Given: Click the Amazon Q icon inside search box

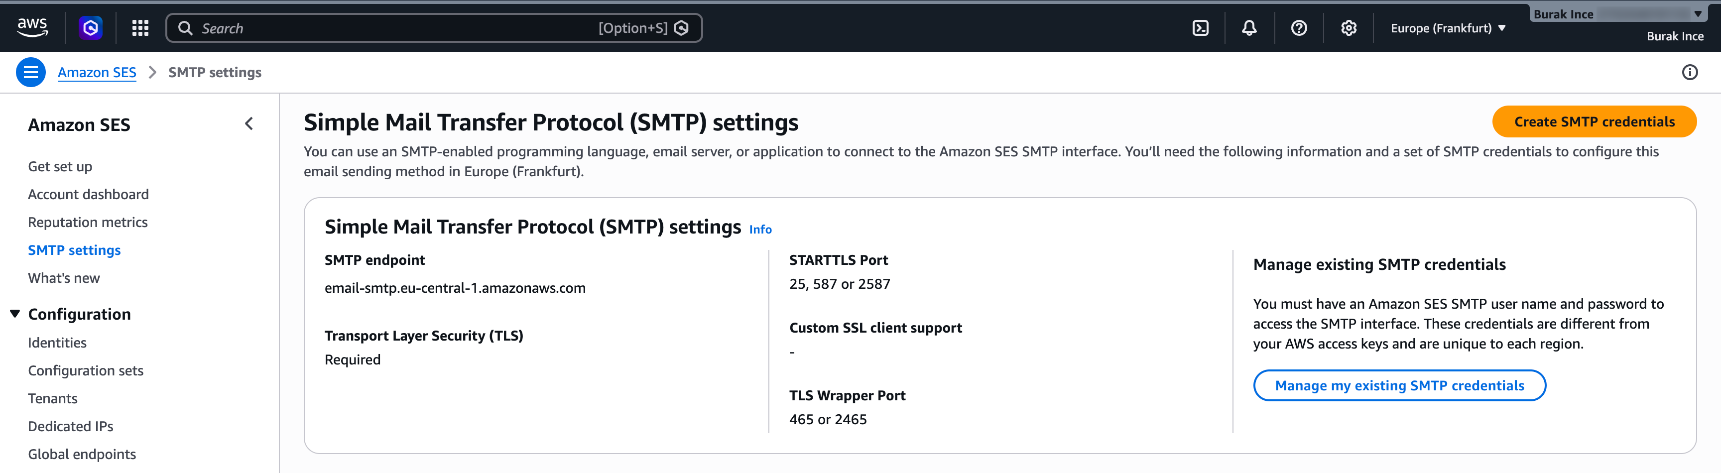Looking at the screenshot, I should coord(681,28).
